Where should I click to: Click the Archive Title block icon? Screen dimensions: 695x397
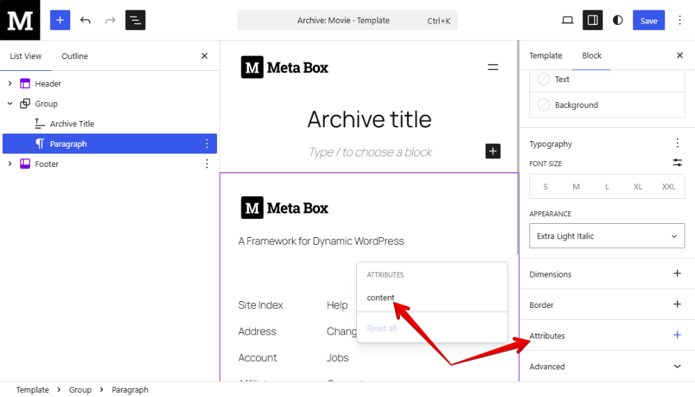(40, 124)
